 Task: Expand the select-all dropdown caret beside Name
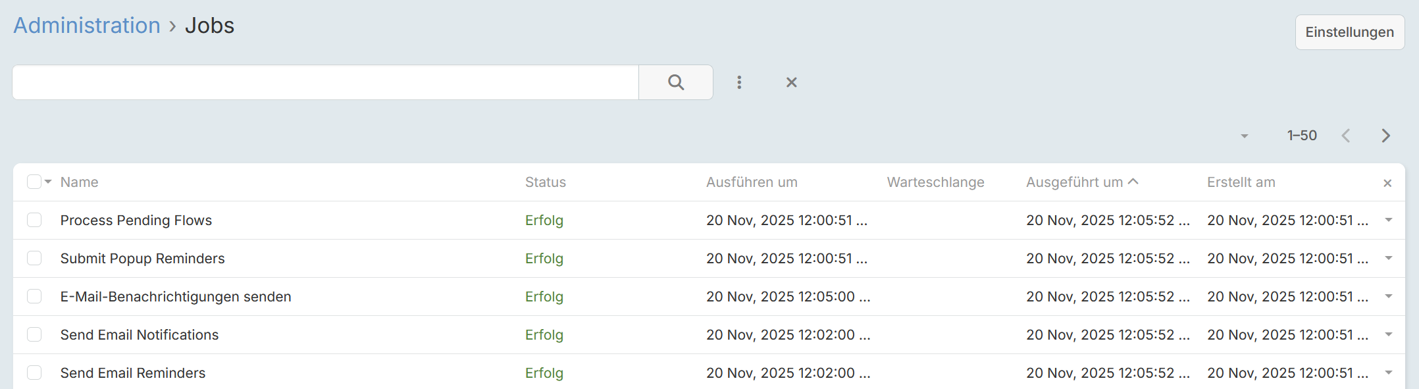tap(48, 182)
